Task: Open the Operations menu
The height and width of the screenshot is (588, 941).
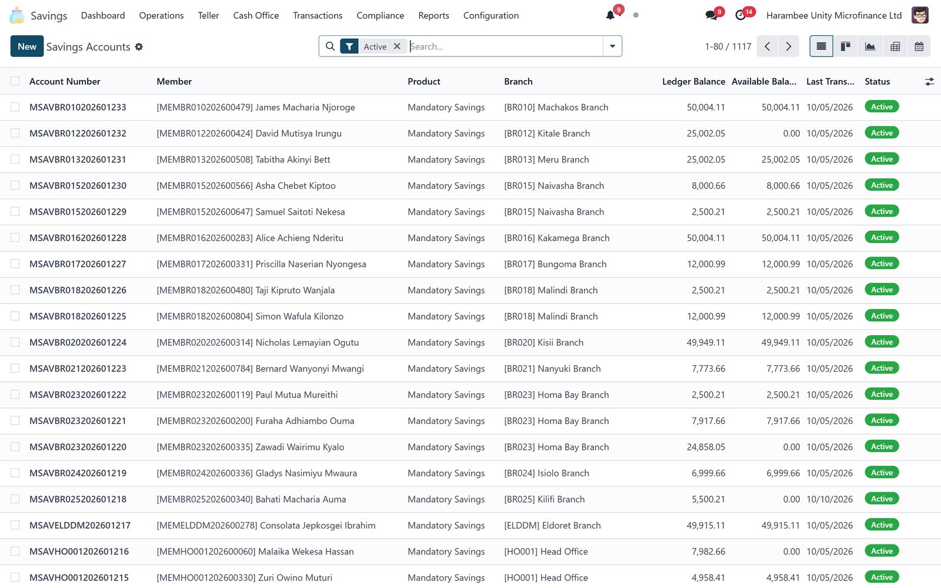Action: [161, 15]
